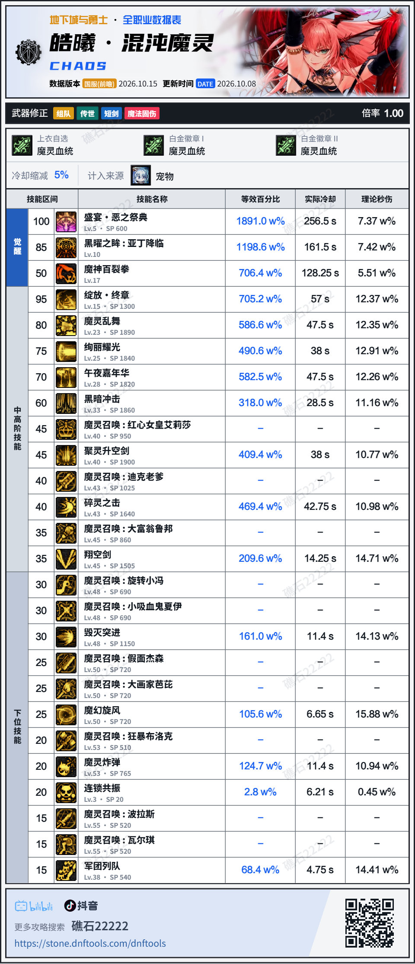Click the 倍率 1.00 value
415x964 pixels.
pyautogui.click(x=394, y=113)
